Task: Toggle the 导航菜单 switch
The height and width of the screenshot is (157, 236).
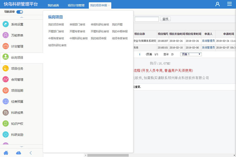Action: pos(20,12)
